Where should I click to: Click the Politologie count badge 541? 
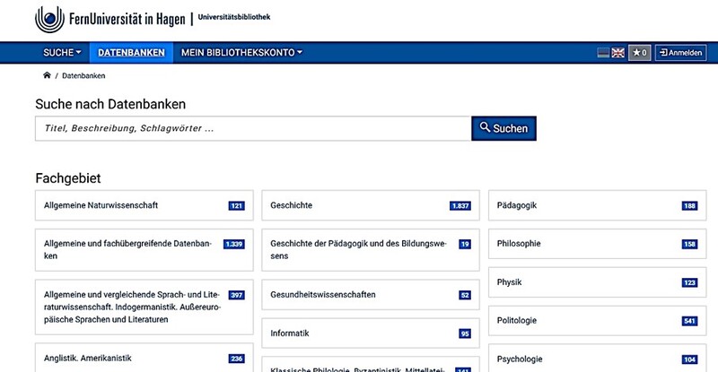[x=689, y=321]
